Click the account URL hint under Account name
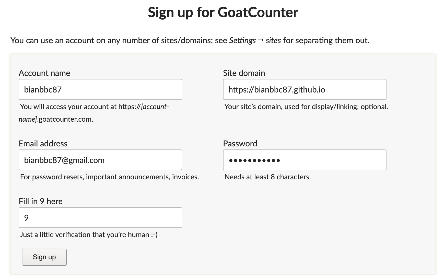 (x=94, y=107)
